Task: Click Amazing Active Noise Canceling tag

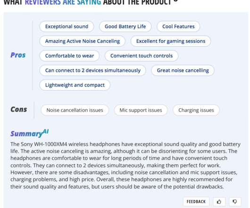Action: pos(82,41)
